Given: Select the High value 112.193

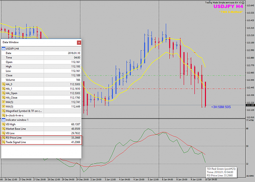Looking at the screenshot, I should click(x=76, y=66).
